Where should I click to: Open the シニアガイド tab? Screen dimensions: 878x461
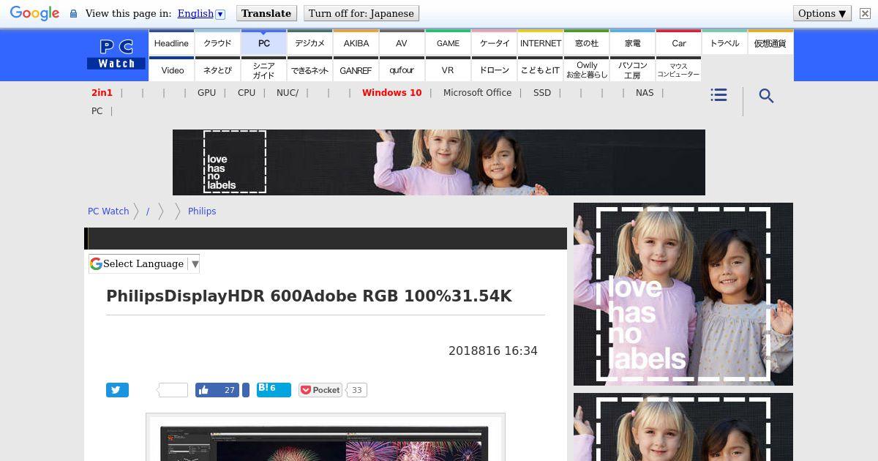click(263, 70)
